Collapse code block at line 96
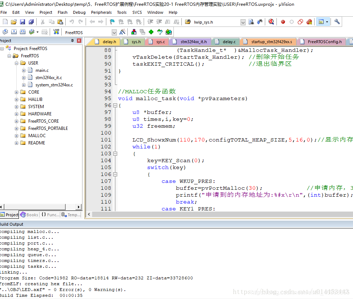This screenshot has width=353, height=299. pyautogui.click(x=115, y=105)
